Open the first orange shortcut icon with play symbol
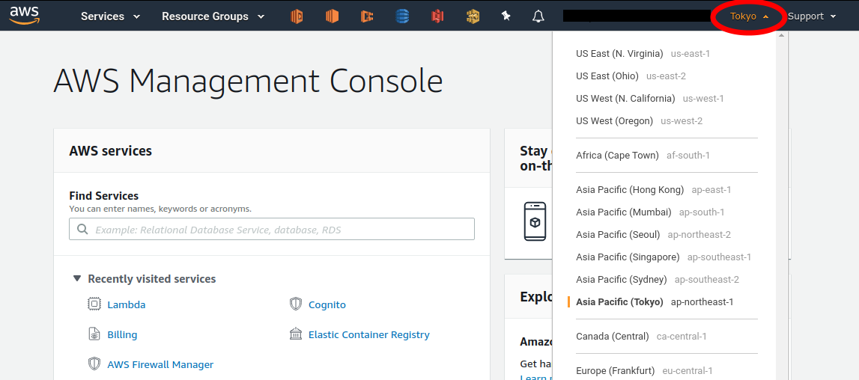Viewport: 859px width, 380px height. 297,16
